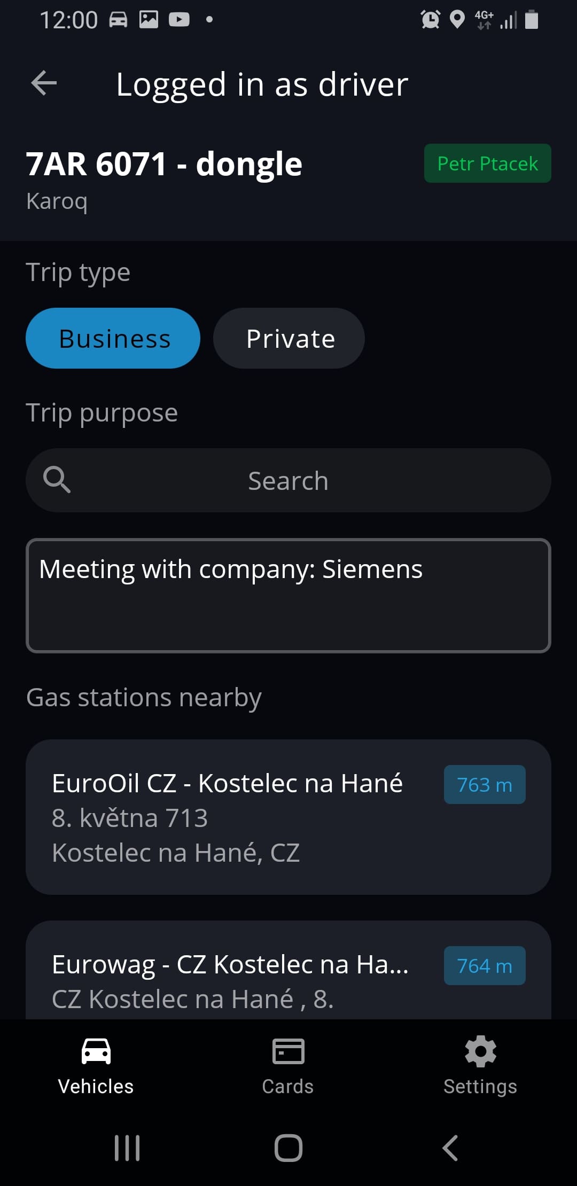The image size is (577, 1186).
Task: Tap the 763 m distance badge
Action: point(485,785)
